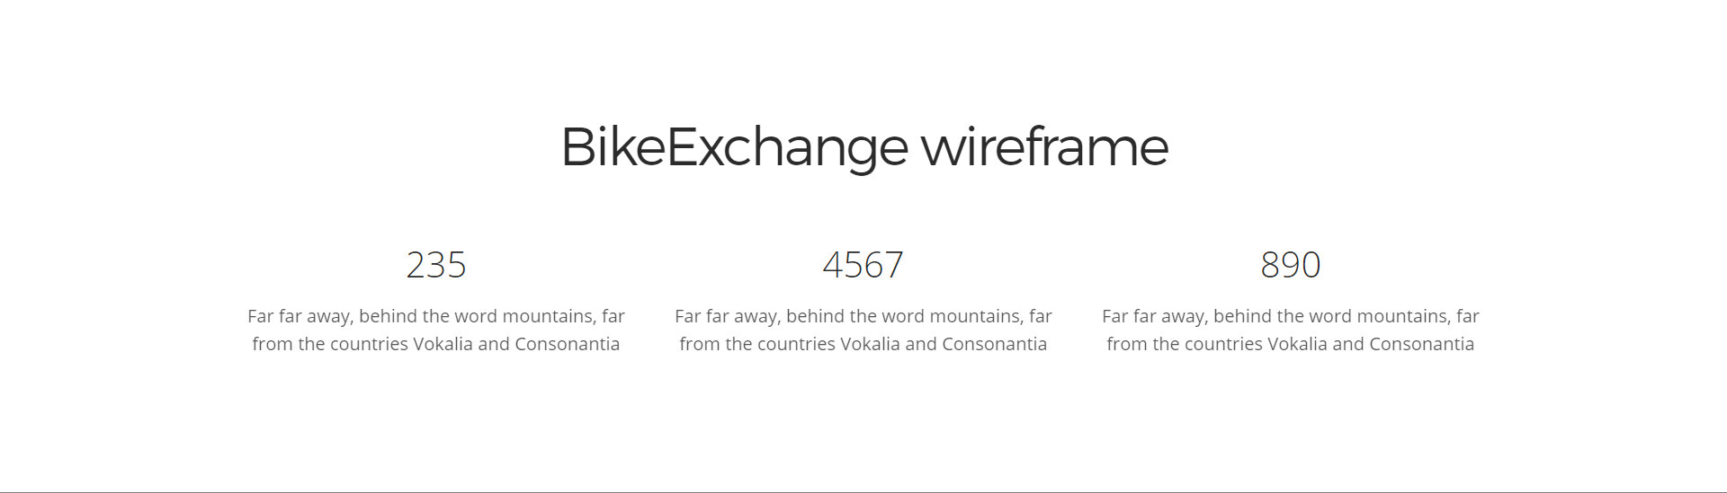This screenshot has height=493, width=1727.
Task: Click the word mountains under the 235 counter
Action: click(x=549, y=316)
